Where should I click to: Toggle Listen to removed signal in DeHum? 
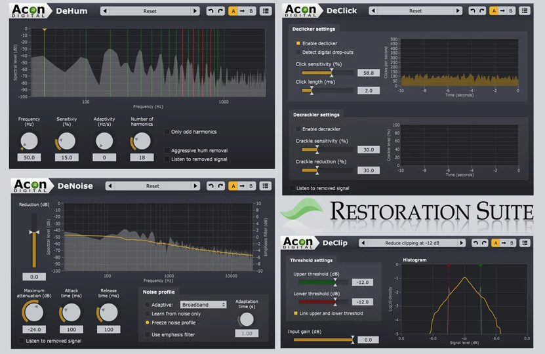click(x=167, y=159)
